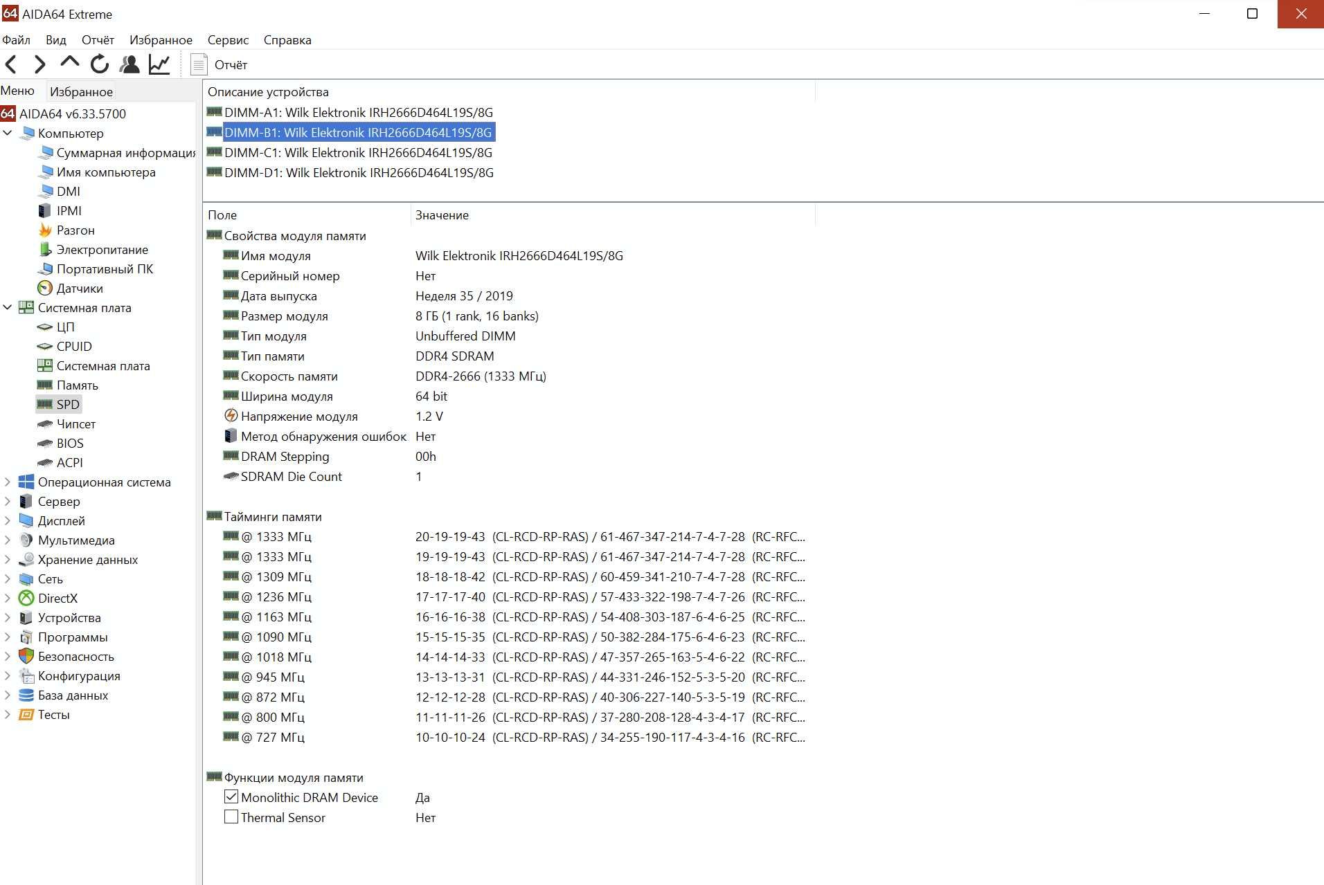This screenshot has width=1324, height=885.
Task: Open the graph chart toolbar icon
Action: pos(159,64)
